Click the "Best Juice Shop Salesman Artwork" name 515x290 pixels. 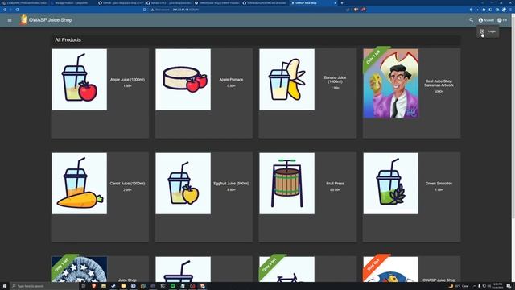click(x=439, y=83)
